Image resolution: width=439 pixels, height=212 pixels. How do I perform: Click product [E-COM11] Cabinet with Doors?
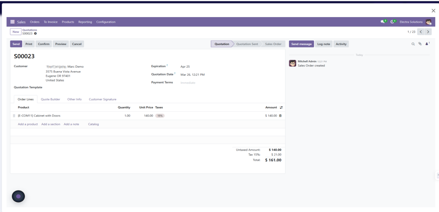coord(39,116)
